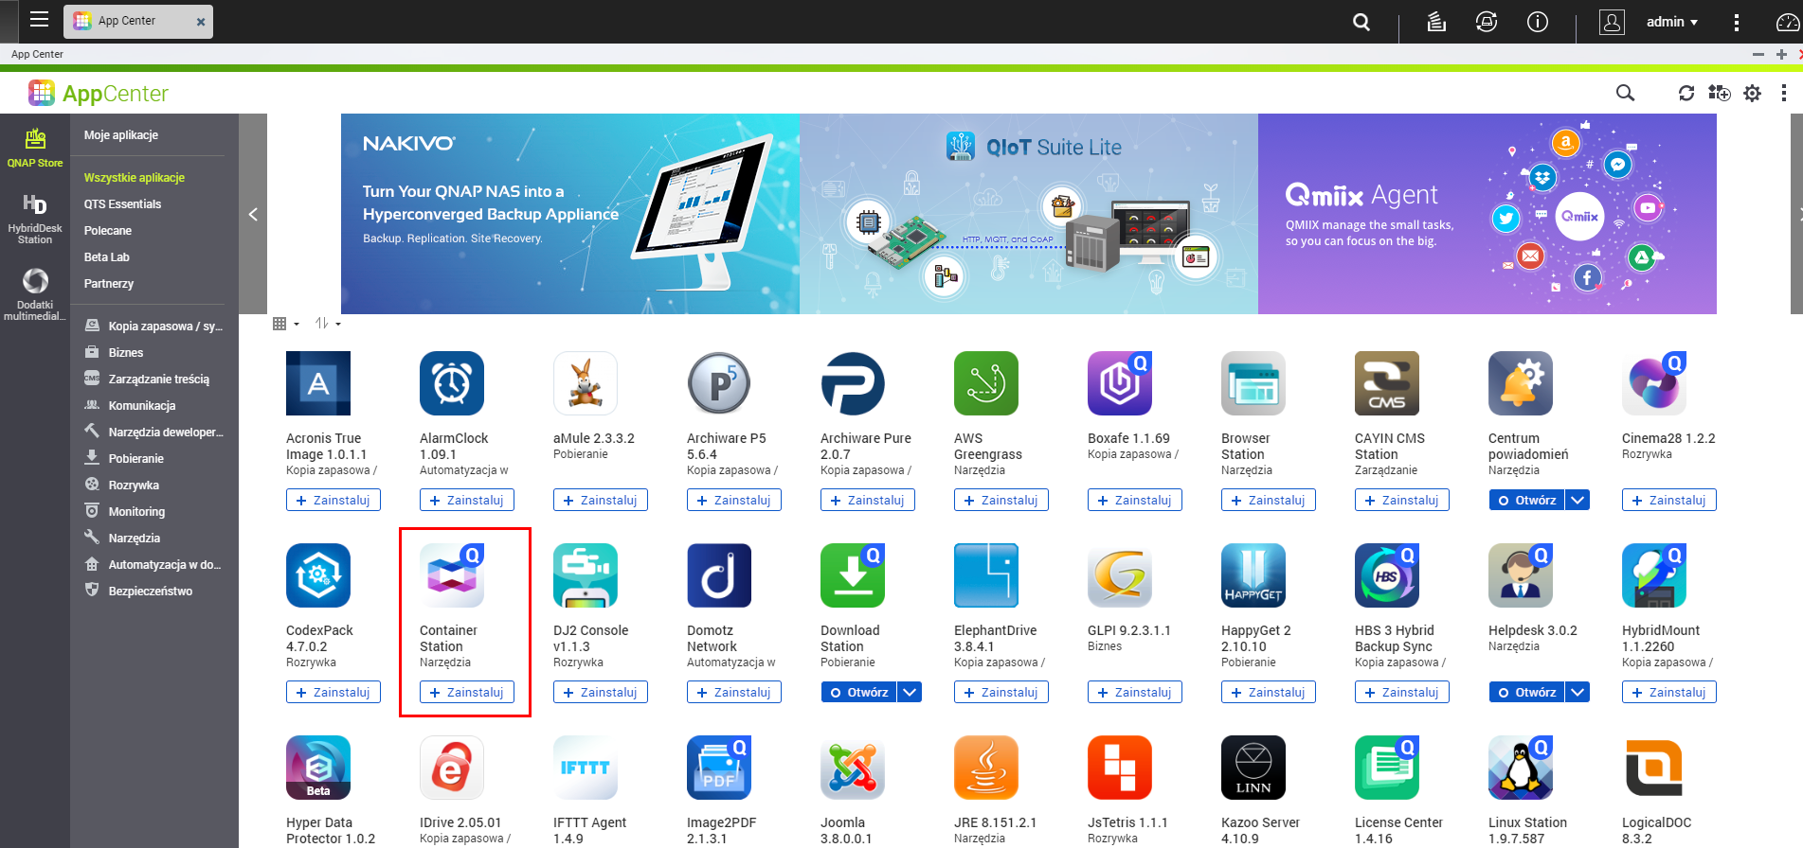Install GLPI via Zainstaluj button
1803x848 pixels.
tap(1135, 692)
